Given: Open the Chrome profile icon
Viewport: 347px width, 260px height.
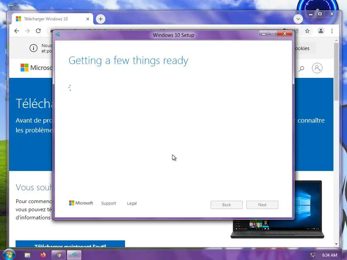Looking at the screenshot, I should click(321, 31).
